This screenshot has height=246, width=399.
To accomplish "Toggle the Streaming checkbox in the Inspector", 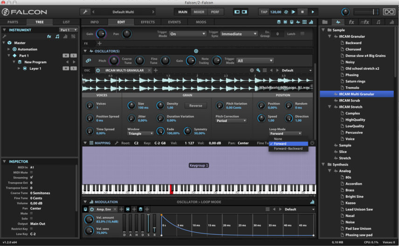I will [32, 178].
